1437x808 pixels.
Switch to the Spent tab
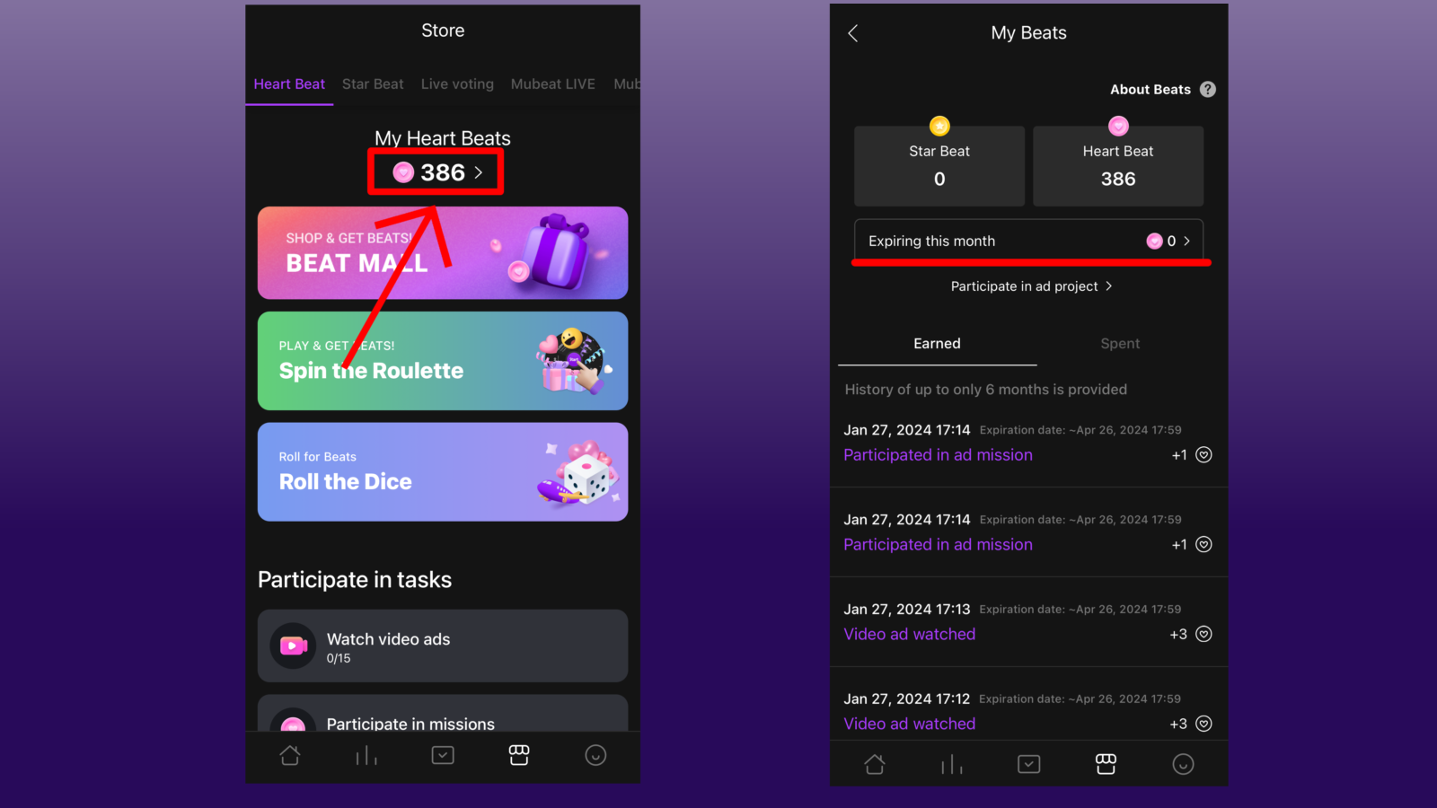1120,344
